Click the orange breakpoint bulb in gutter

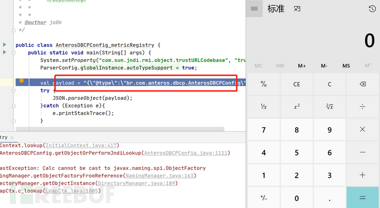point(21,81)
